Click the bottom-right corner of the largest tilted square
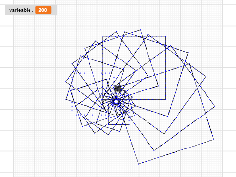236x177 pixels. 214,140
